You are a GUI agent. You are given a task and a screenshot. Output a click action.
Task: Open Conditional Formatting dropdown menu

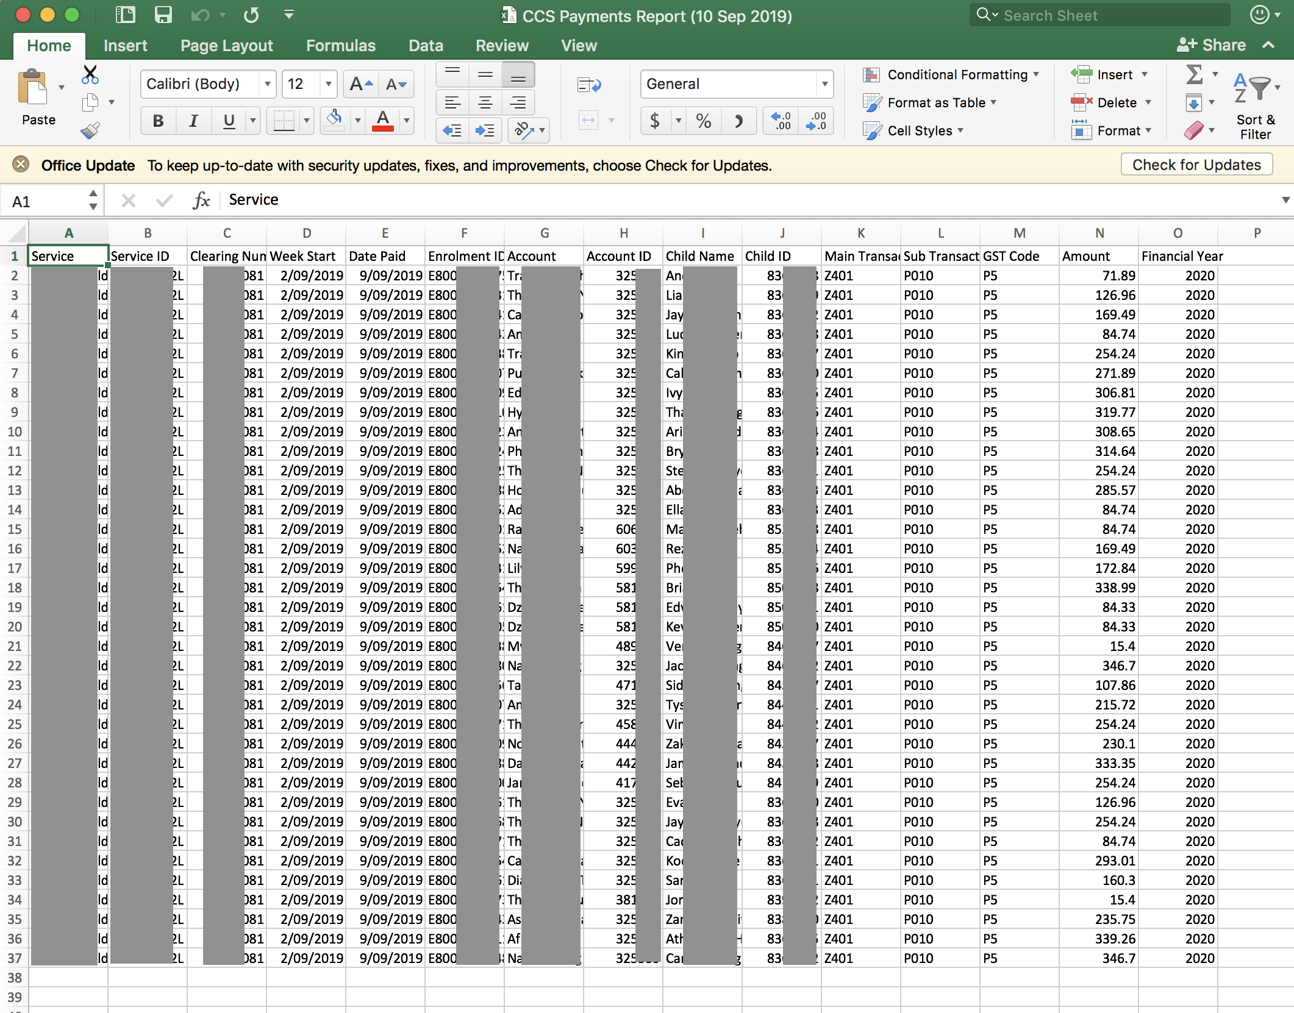coord(957,74)
